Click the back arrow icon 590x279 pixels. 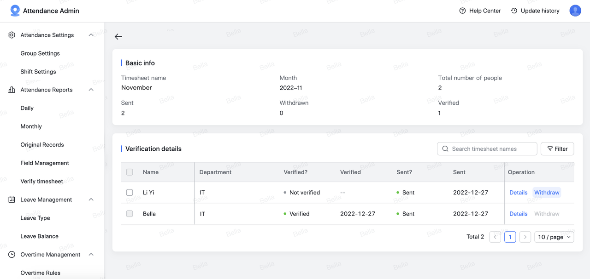point(118,37)
